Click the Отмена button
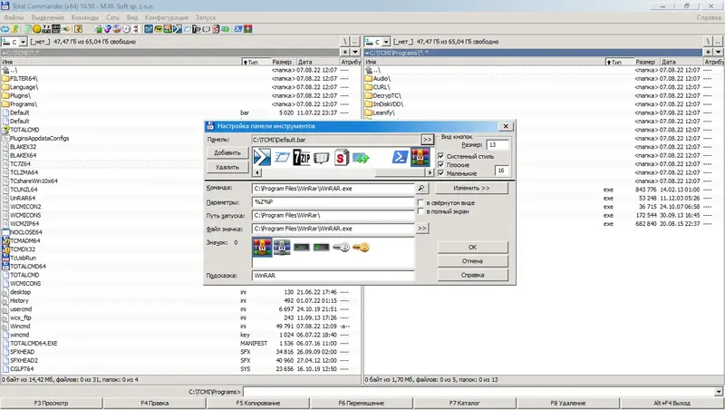This screenshot has height=410, width=725. coord(472,261)
